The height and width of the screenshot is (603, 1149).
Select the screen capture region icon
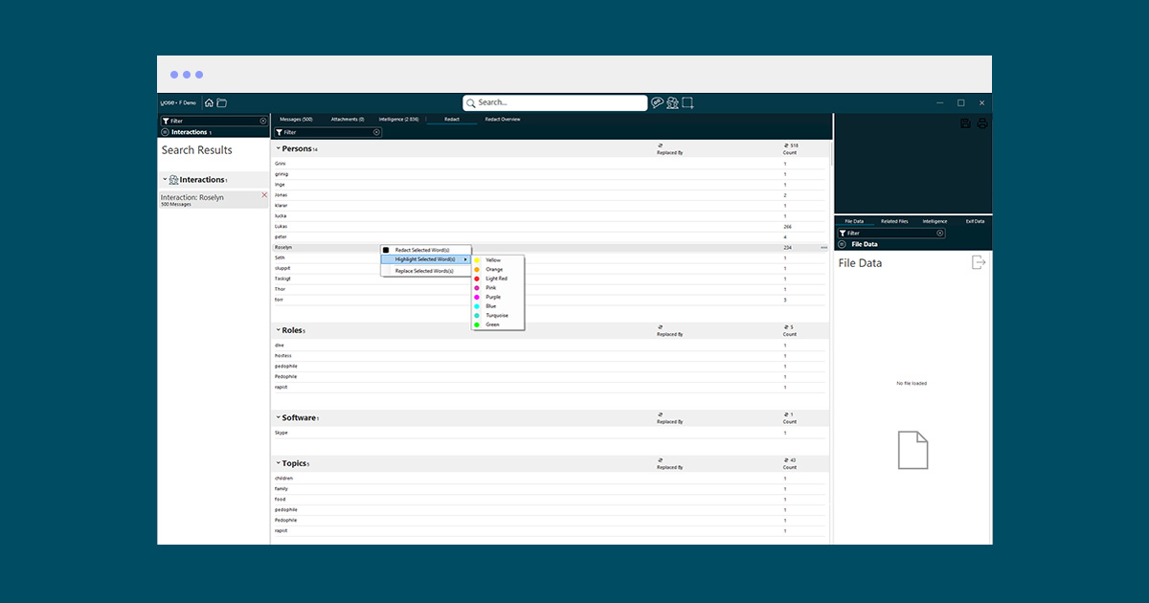687,102
